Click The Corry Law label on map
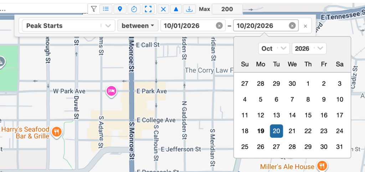Image resolution: width=365 pixels, height=172 pixels. (x=209, y=70)
